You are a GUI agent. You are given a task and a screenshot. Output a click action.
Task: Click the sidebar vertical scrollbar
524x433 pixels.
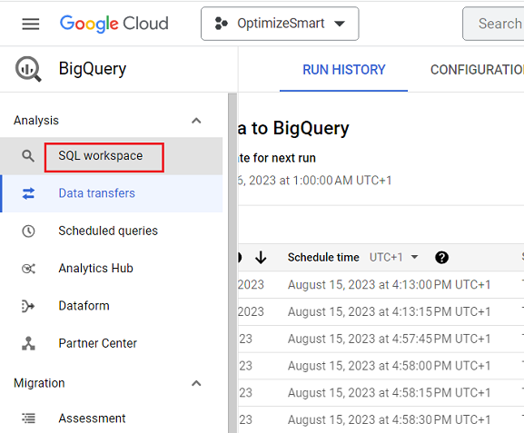coord(232,262)
